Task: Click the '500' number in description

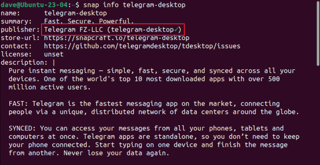Action: coord(274,79)
